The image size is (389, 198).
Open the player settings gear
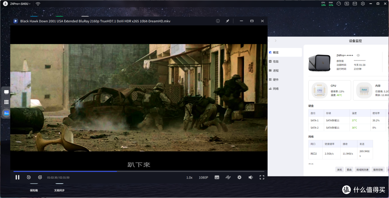240,177
